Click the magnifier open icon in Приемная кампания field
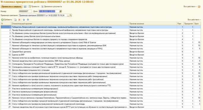 71,15
